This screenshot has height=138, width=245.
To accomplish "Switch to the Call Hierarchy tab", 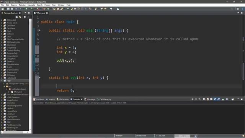I will [104, 99].
